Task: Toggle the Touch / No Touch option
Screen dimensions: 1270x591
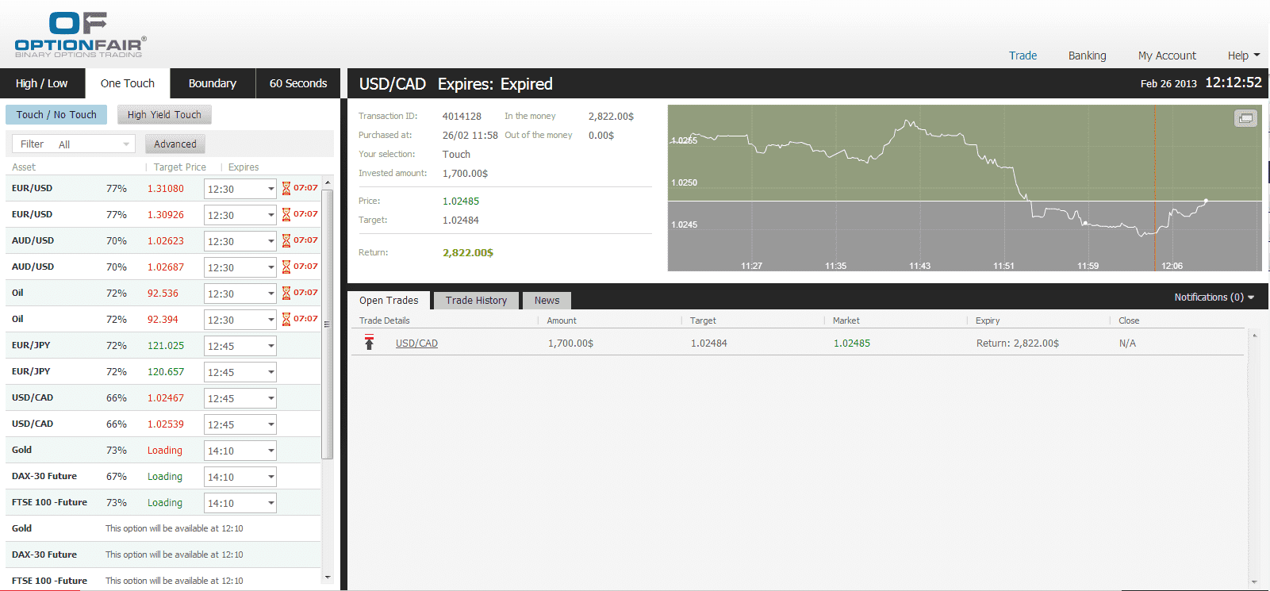Action: click(x=56, y=114)
